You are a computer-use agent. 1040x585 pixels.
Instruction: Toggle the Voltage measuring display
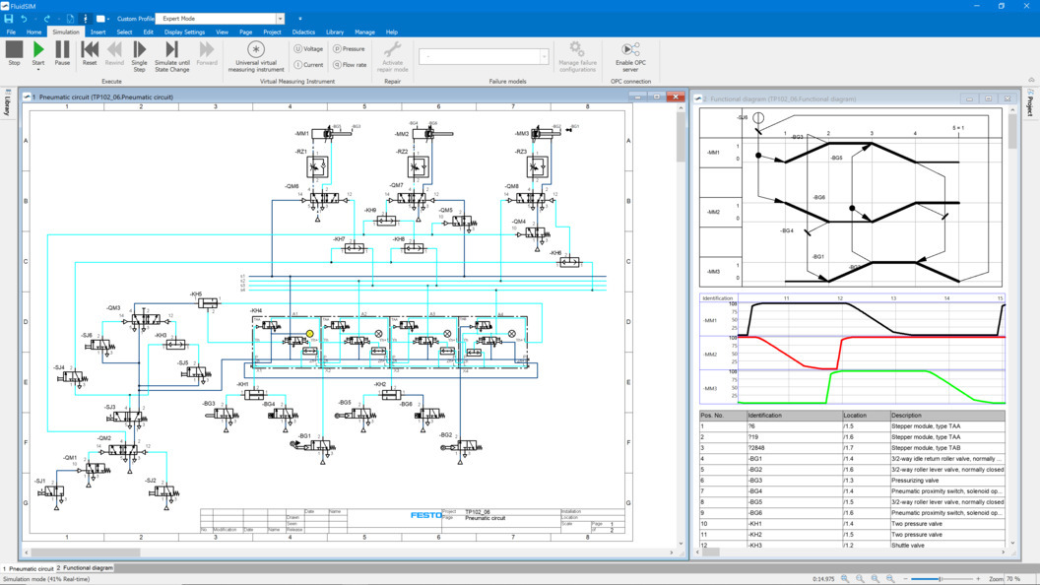[308, 48]
